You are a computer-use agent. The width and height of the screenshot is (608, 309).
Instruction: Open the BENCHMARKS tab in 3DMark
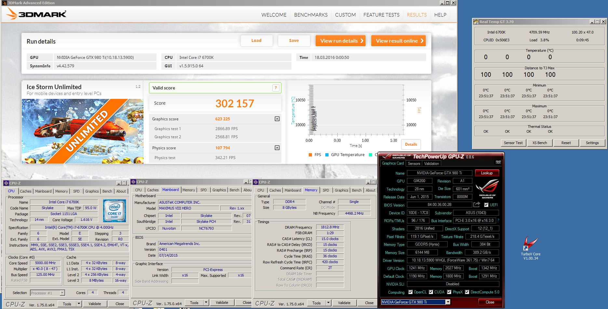point(311,15)
